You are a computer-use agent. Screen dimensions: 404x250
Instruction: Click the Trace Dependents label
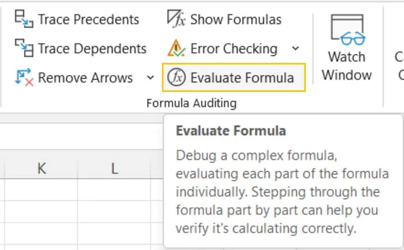[x=92, y=48]
